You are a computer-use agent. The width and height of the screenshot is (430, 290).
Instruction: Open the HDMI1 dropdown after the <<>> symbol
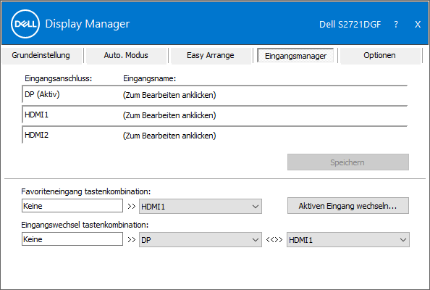coord(348,240)
